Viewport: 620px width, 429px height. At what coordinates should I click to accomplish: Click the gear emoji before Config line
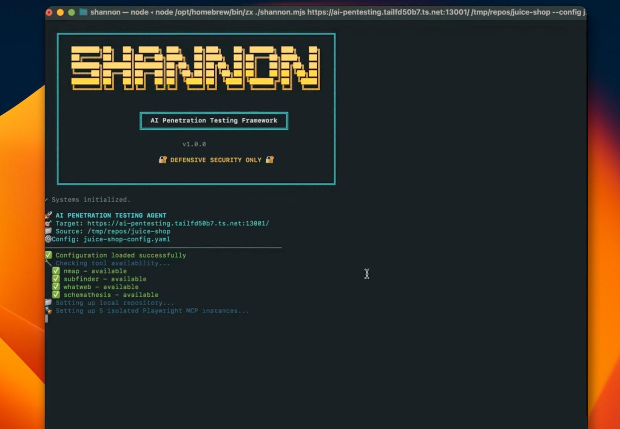(x=48, y=239)
